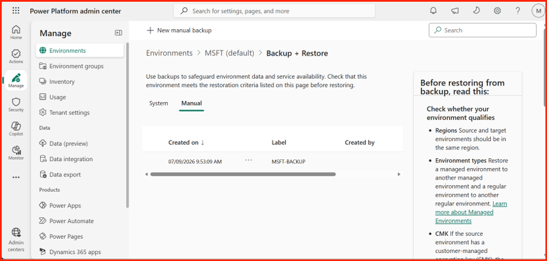The width and height of the screenshot is (547, 261).
Task: Show more items via the rail ellipsis
Action: point(16,177)
